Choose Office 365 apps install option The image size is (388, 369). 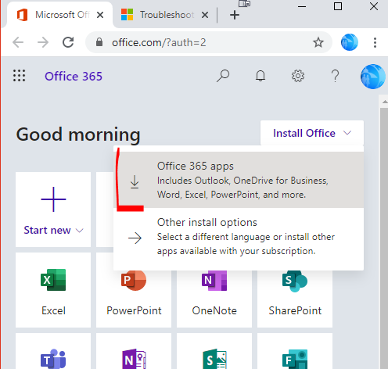(x=239, y=180)
